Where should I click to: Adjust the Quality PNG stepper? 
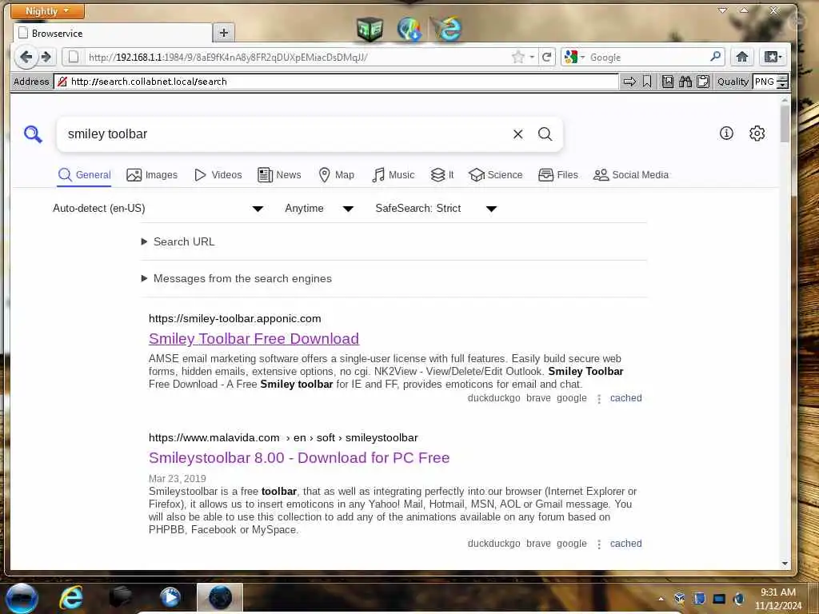pos(782,82)
